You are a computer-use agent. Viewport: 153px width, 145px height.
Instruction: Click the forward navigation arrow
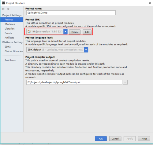tap(8, 9)
